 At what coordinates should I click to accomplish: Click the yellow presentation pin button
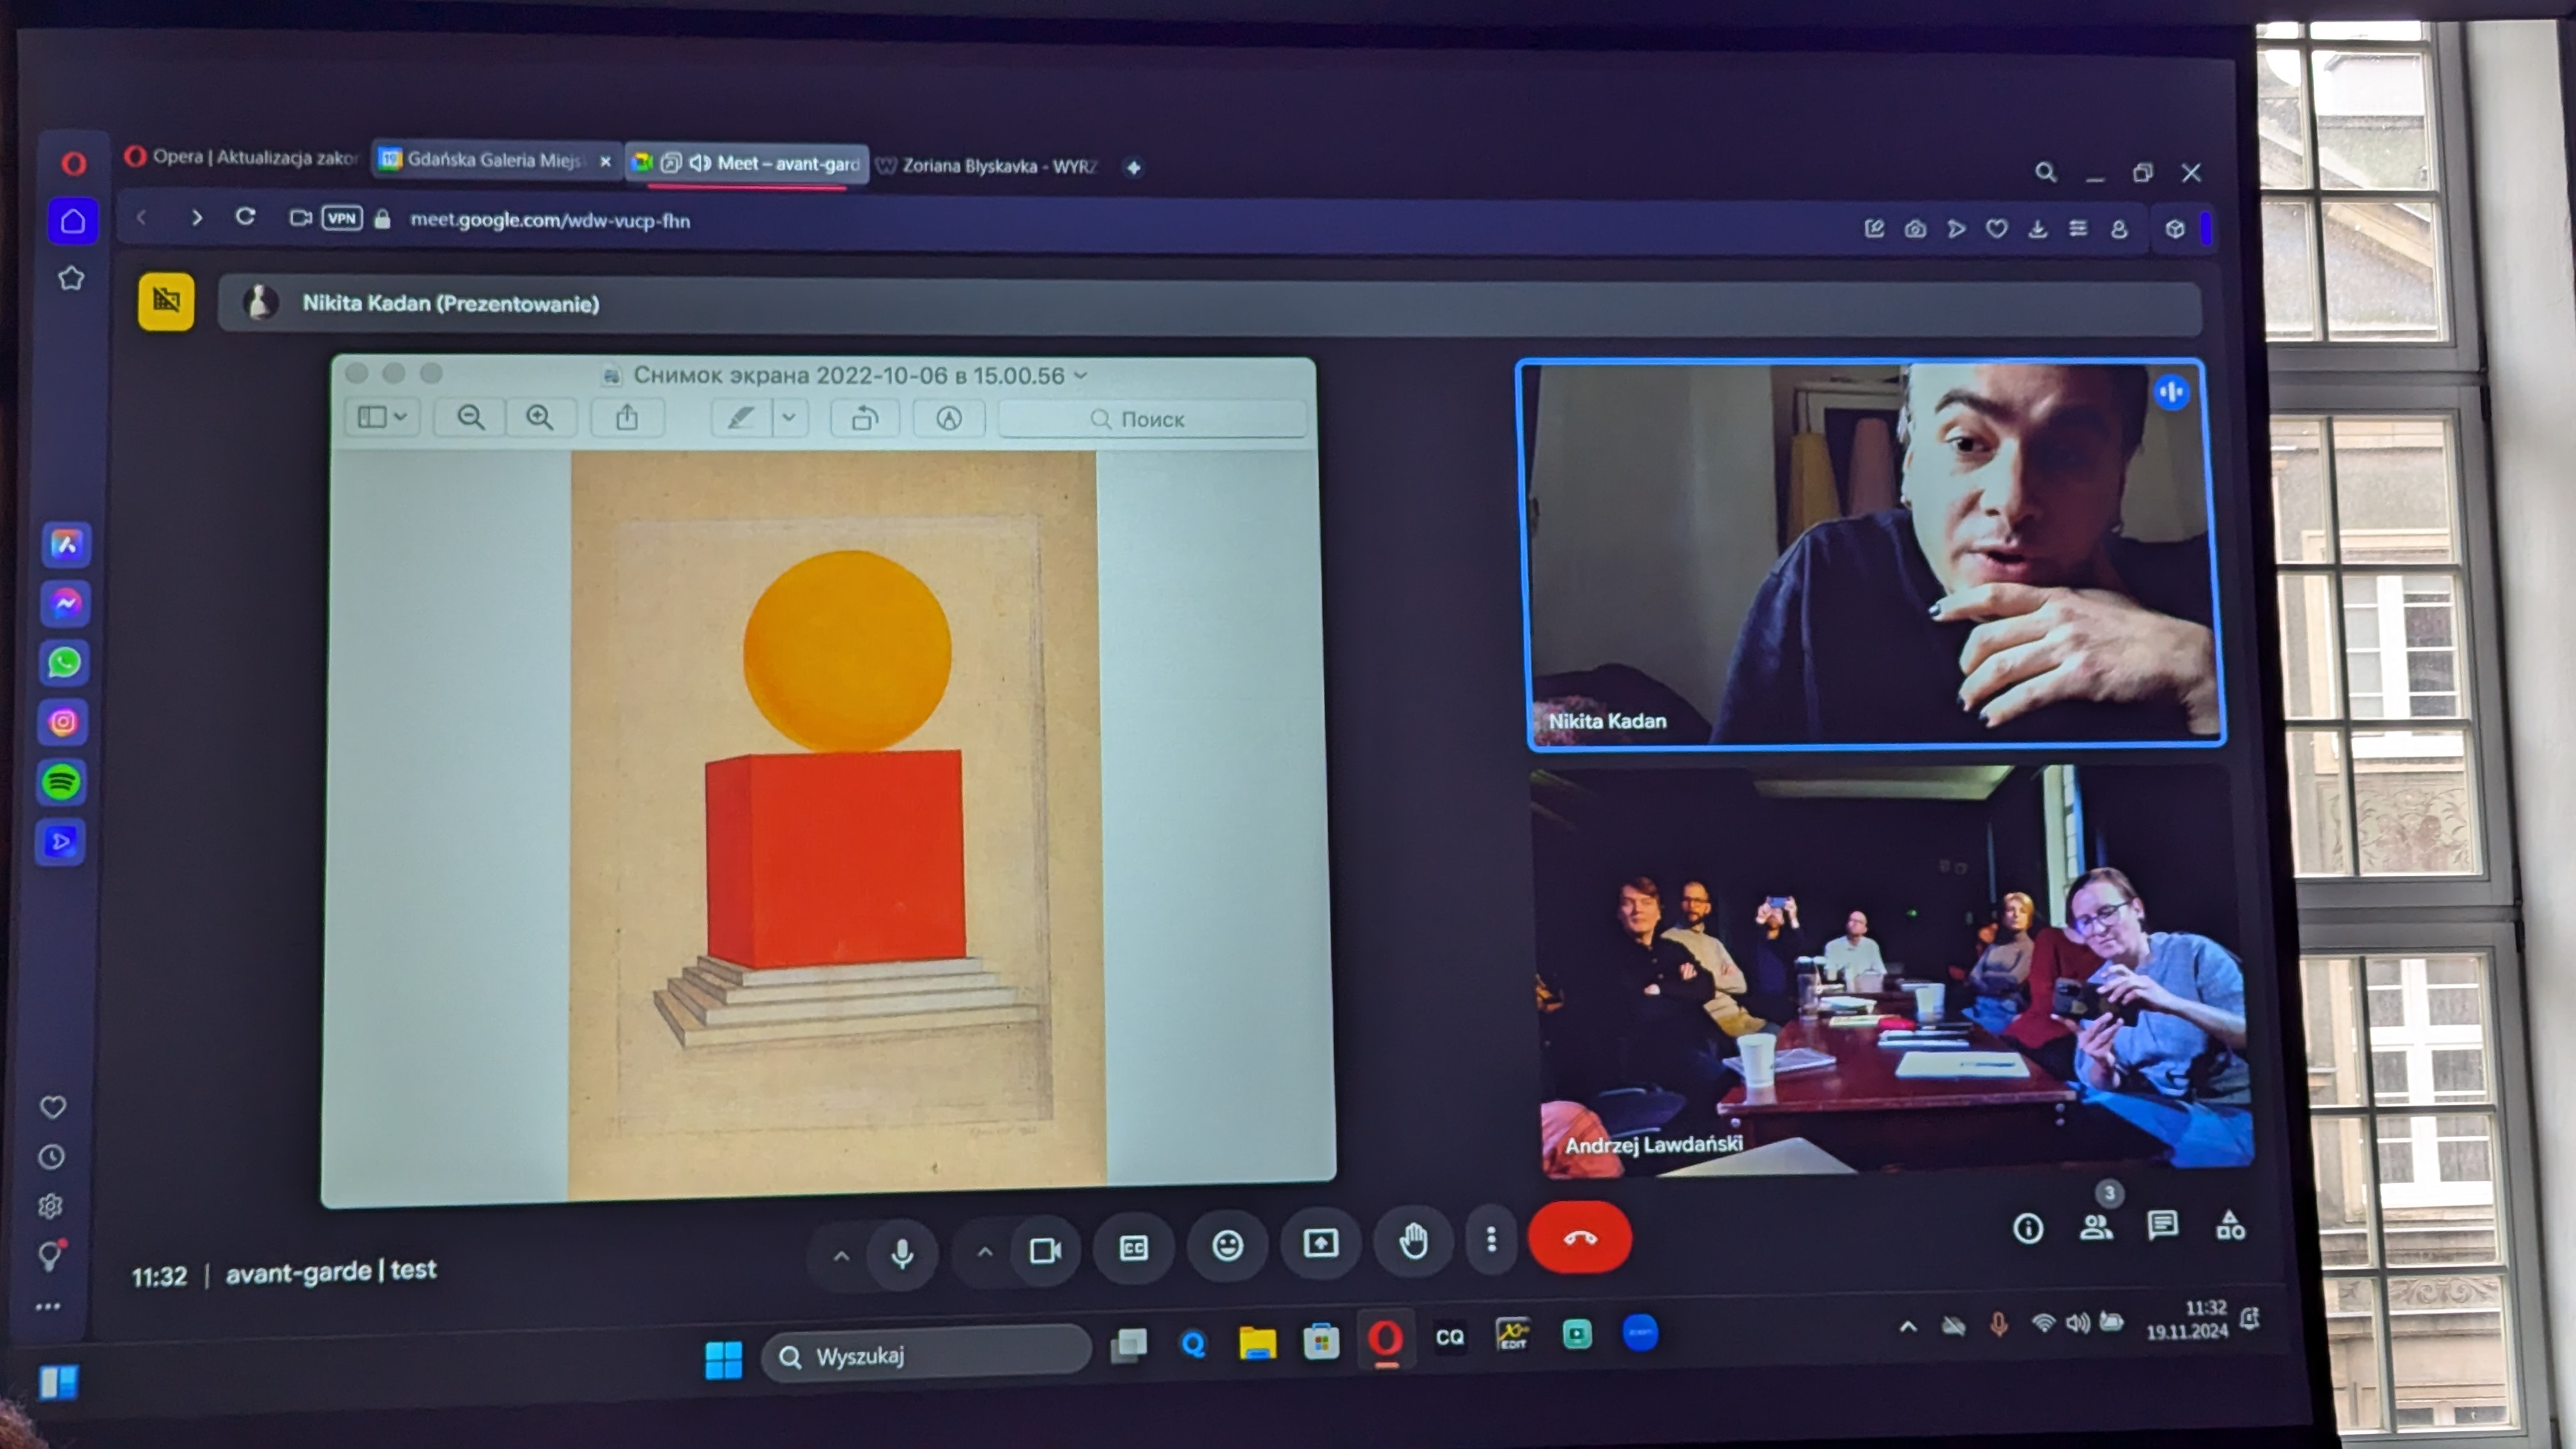click(x=166, y=301)
